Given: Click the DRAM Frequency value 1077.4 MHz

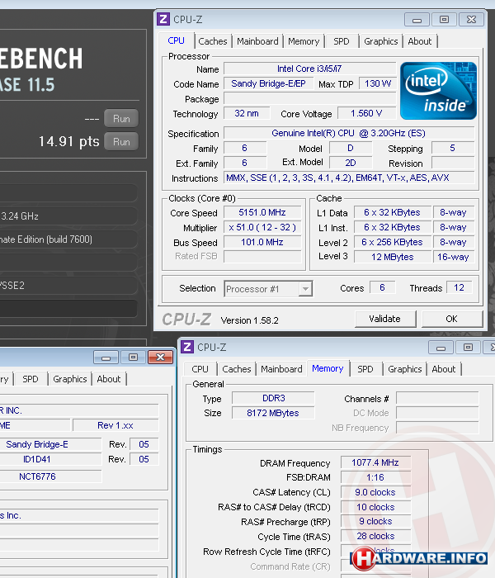Looking at the screenshot, I should [x=375, y=462].
